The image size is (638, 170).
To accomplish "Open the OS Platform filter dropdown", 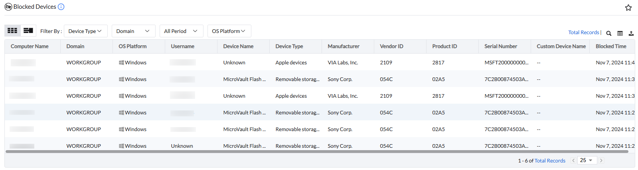I will pos(229,31).
